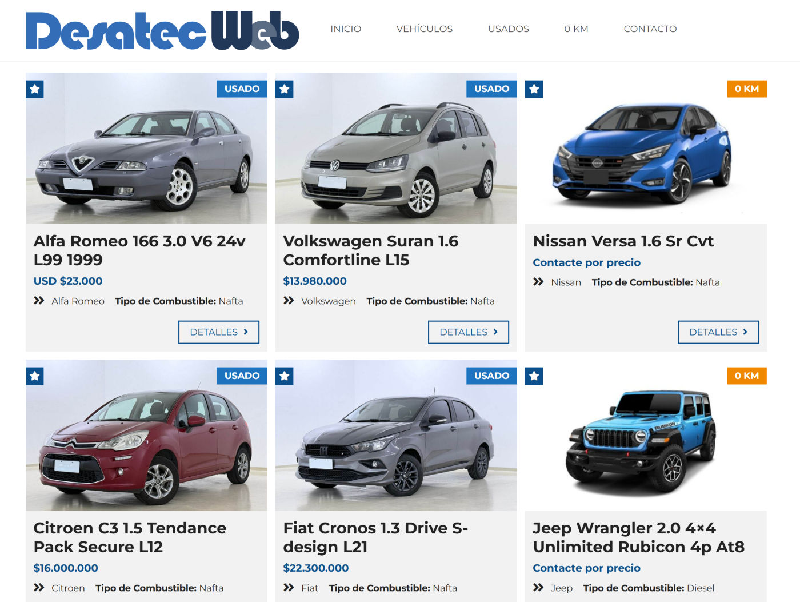
Task: Click the Jeep Wrangler Rubicon photo
Action: 646,436
